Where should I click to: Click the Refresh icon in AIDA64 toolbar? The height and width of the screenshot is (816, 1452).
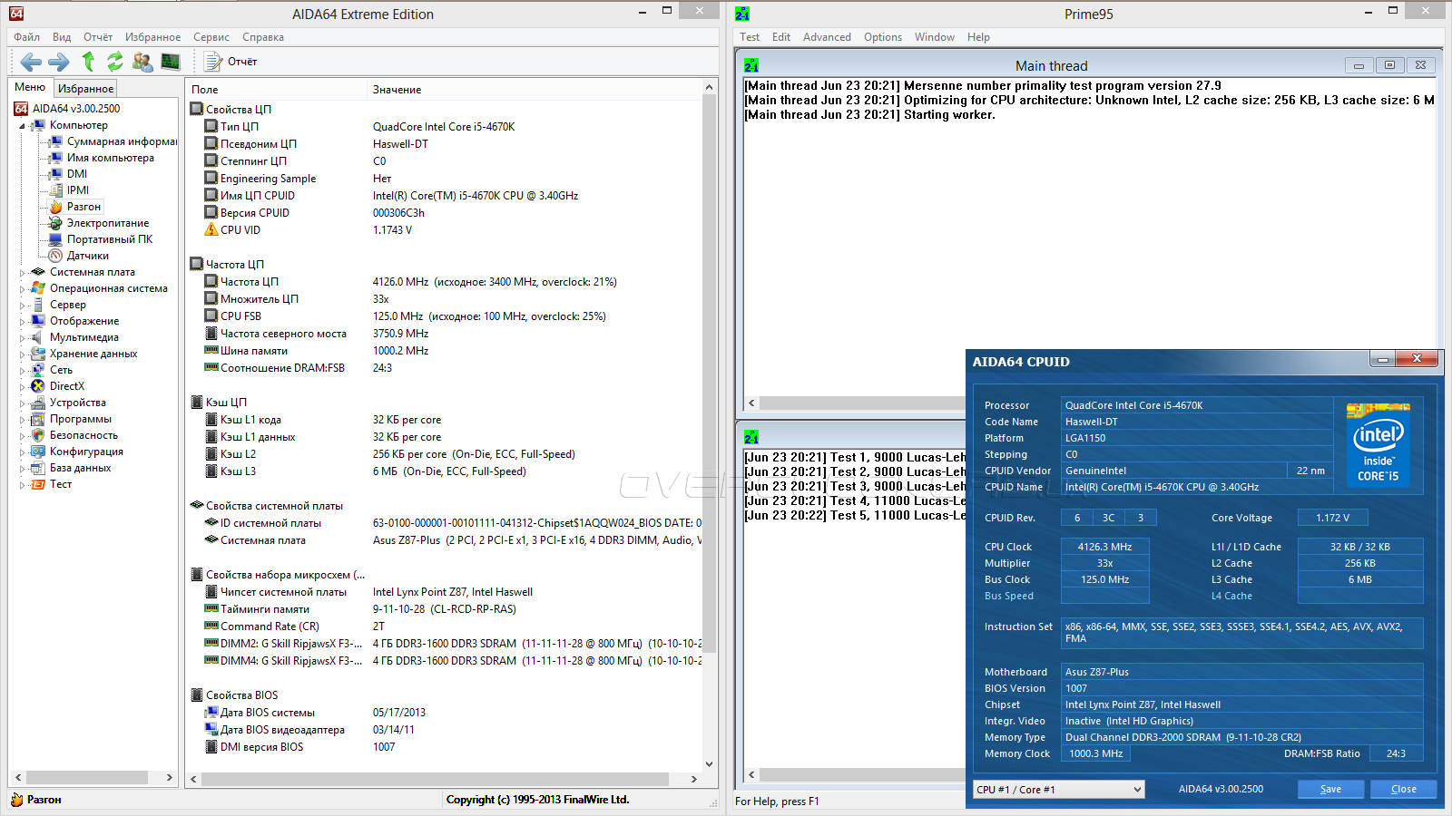(x=115, y=62)
